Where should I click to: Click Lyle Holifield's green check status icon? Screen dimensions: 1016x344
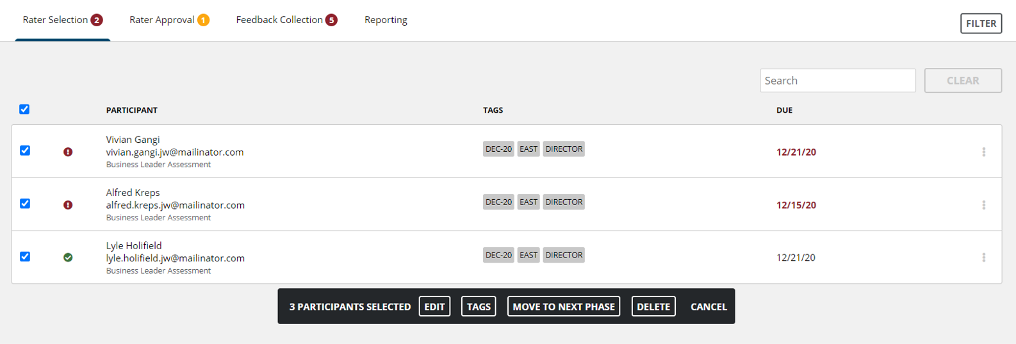68,258
